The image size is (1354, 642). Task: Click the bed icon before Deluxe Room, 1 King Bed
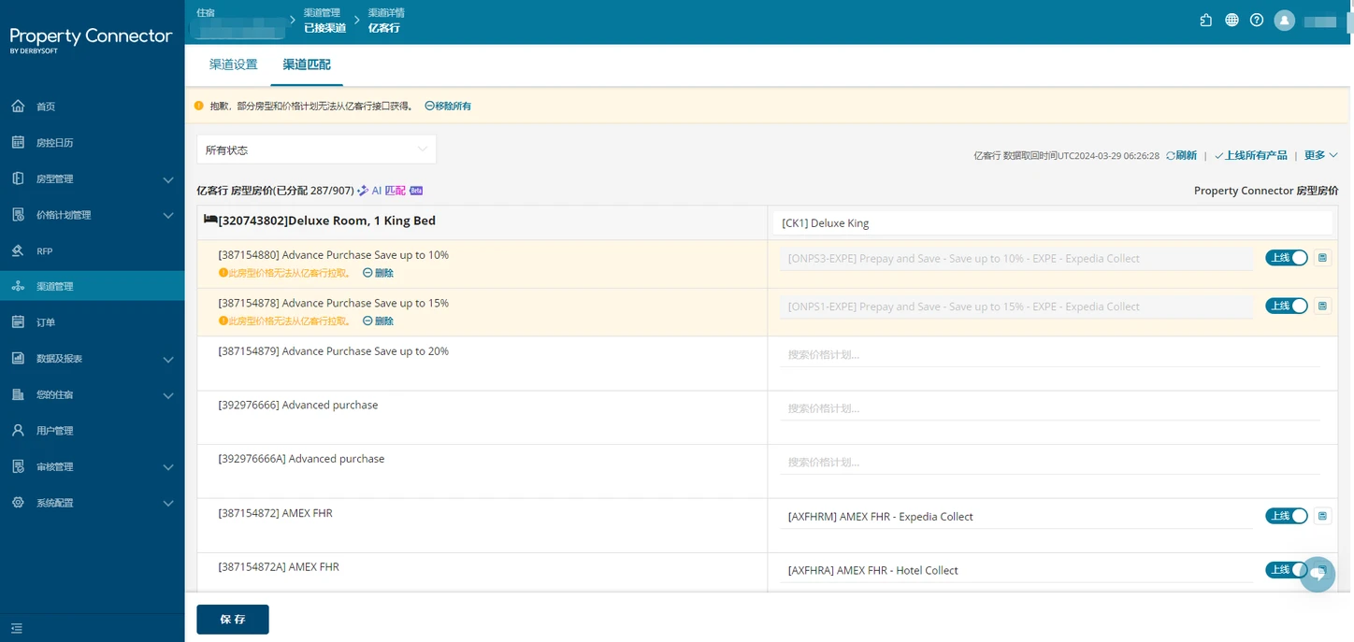pos(210,220)
